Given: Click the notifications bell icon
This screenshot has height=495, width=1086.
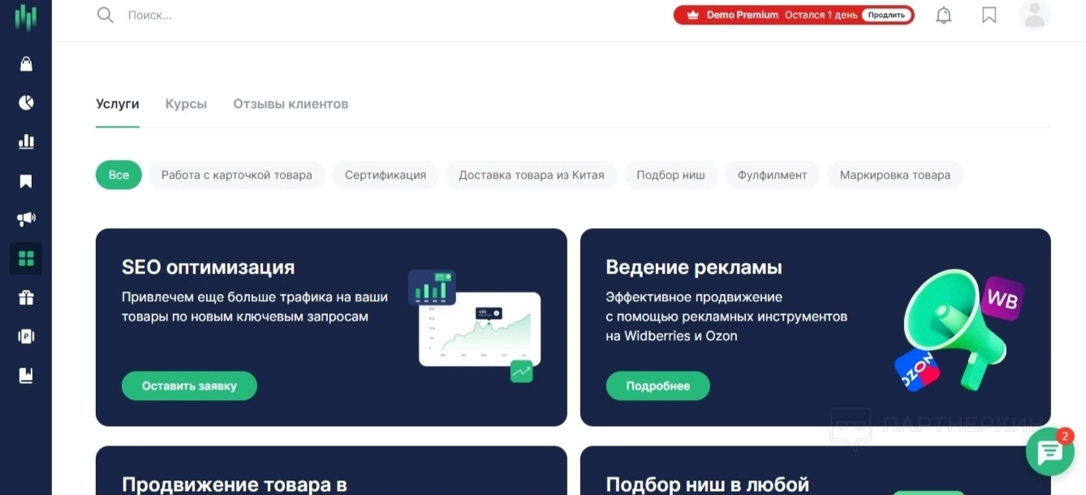Looking at the screenshot, I should pos(944,15).
